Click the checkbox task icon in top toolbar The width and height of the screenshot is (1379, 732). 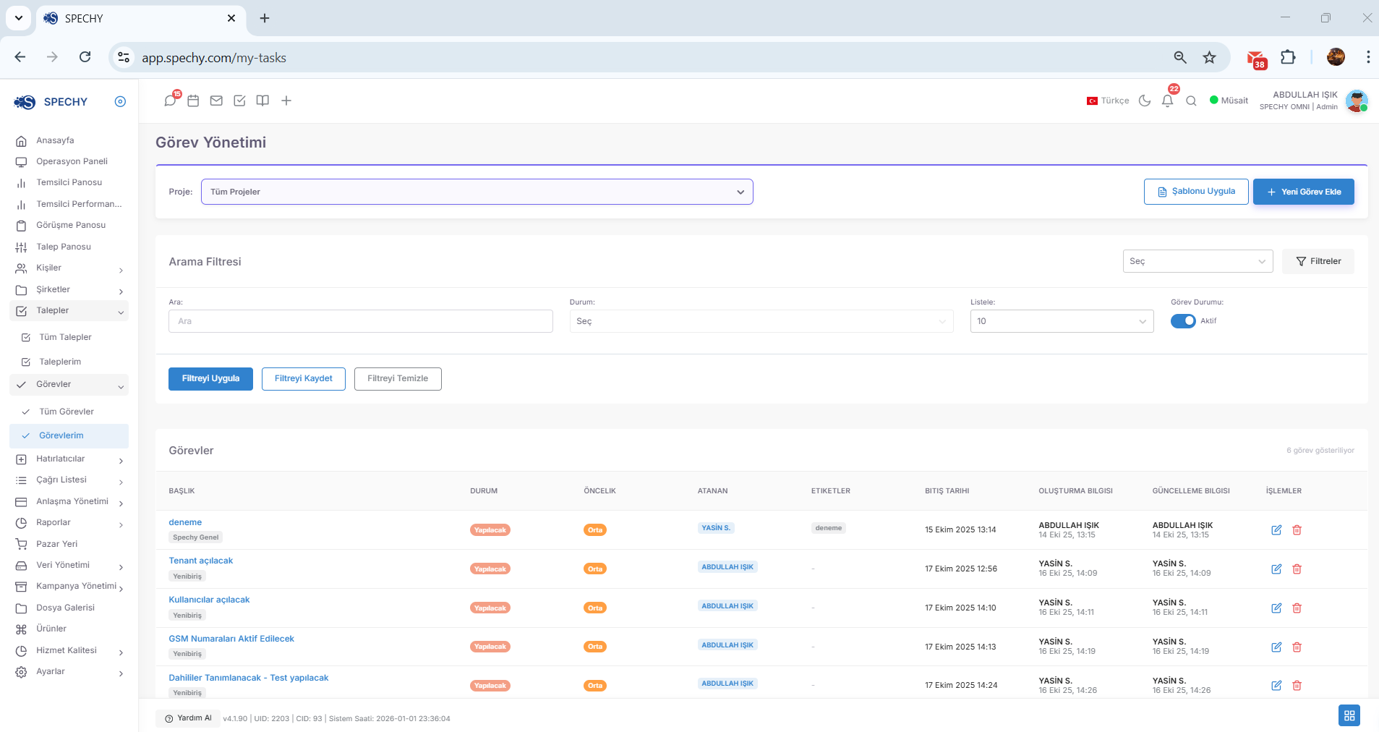239,101
